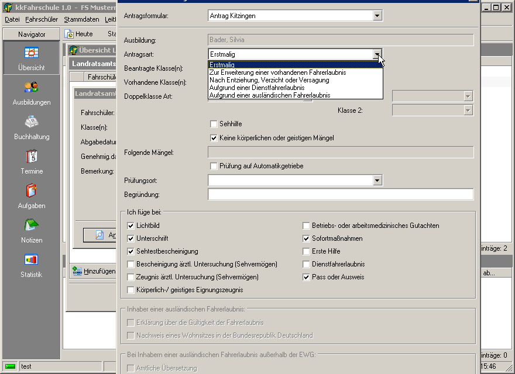Uncheck the Sehtestbescheinigung checkbox
This screenshot has width=515, height=374.
coord(131,251)
